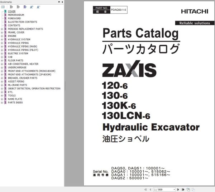Click the bookmark icon beside UNDERCARRIAGE
This screenshot has height=192, width=215.
5,68
